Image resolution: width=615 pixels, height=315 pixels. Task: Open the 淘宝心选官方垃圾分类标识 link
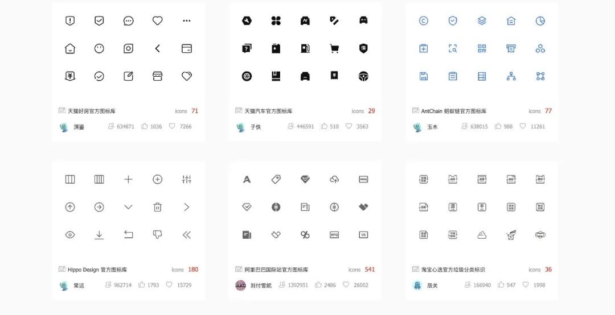453,270
